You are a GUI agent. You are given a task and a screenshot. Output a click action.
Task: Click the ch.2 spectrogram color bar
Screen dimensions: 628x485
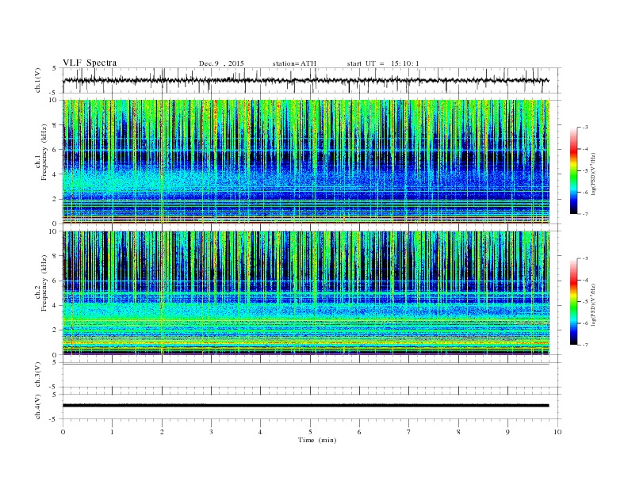click(574, 302)
